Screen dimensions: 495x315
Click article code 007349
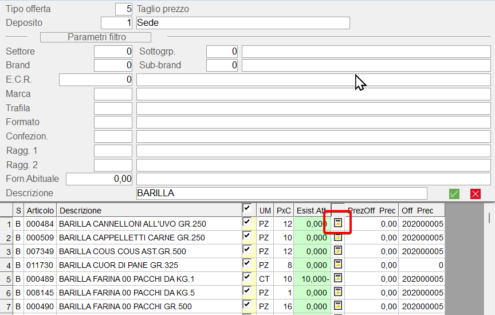pos(40,251)
